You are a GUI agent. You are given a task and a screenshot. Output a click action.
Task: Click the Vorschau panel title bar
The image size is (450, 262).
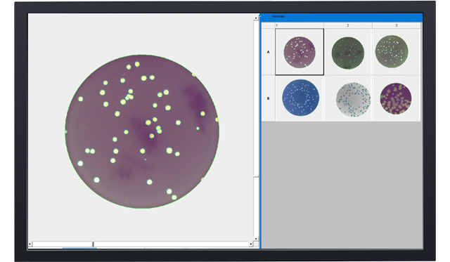[x=342, y=17]
